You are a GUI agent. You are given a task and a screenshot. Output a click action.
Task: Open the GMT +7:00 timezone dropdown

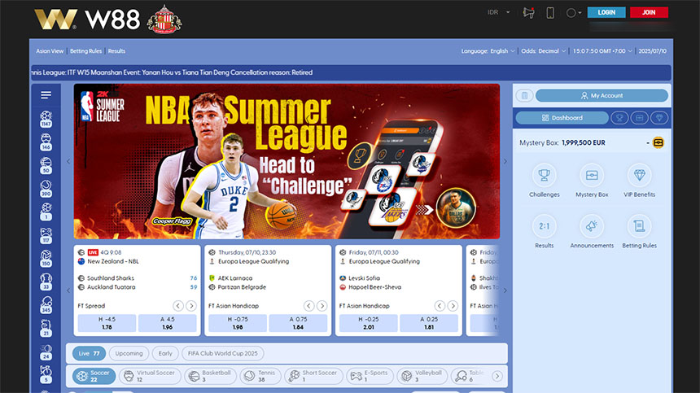click(602, 51)
